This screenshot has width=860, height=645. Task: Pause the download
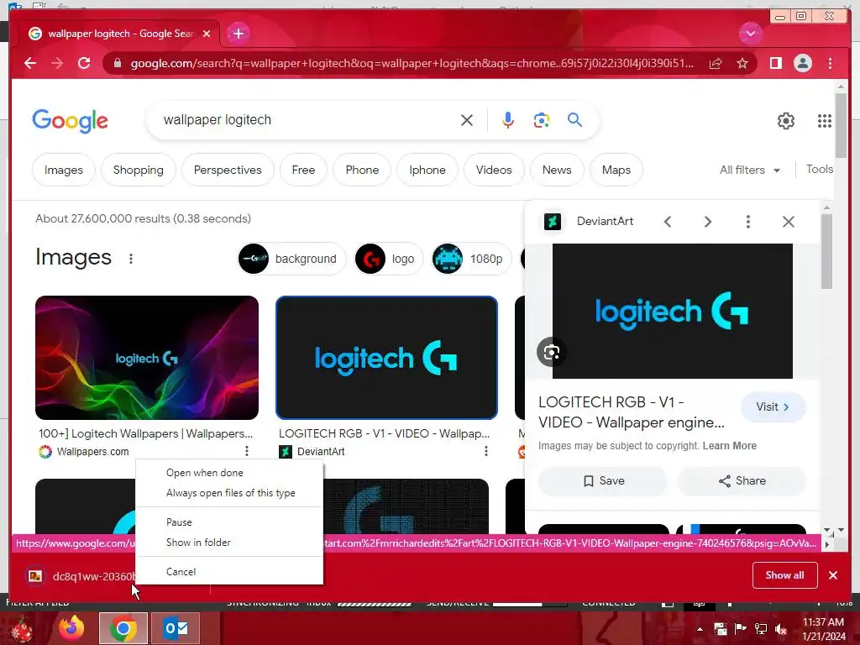click(229, 522)
